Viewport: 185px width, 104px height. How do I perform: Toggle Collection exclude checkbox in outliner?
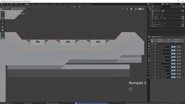tap(152, 11)
